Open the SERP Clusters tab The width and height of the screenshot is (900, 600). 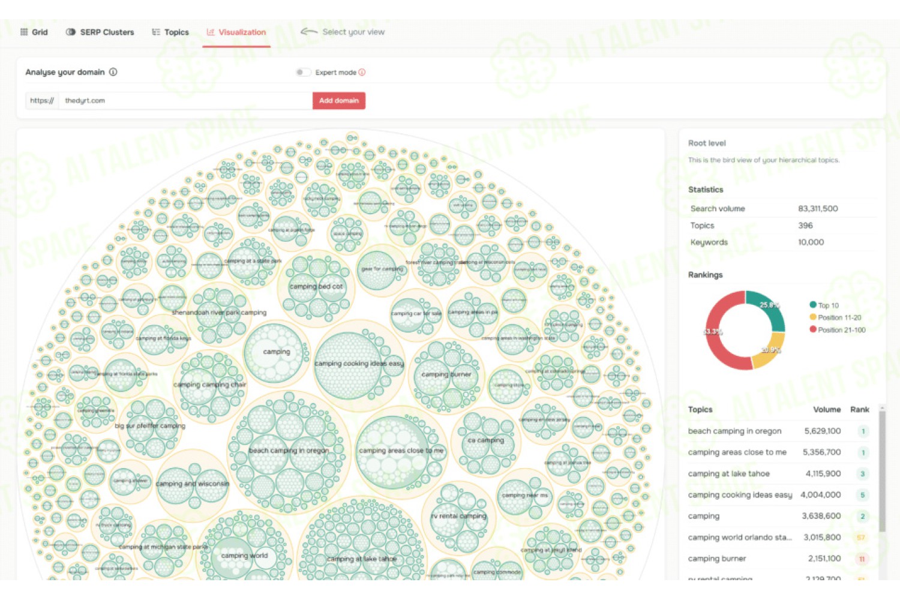(100, 32)
